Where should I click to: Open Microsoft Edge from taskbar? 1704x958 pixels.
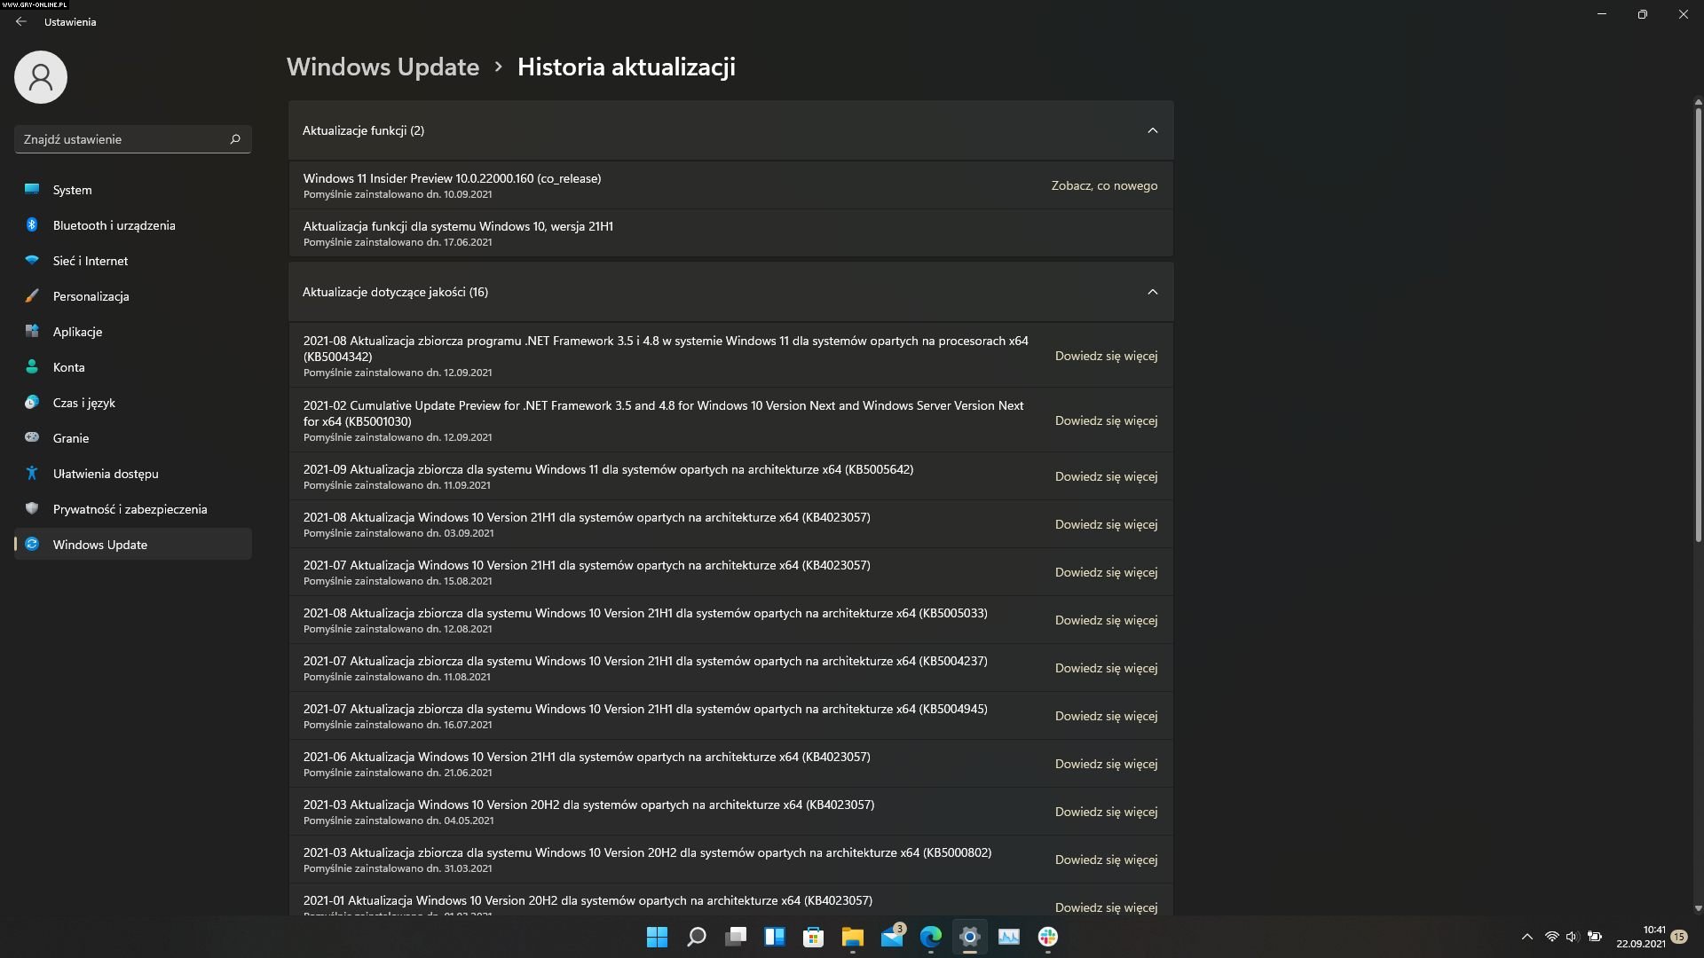(x=930, y=937)
